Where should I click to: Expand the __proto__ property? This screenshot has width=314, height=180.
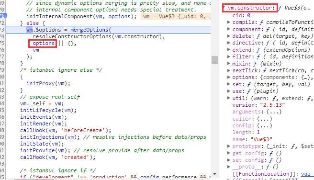pyautogui.click(x=228, y=167)
